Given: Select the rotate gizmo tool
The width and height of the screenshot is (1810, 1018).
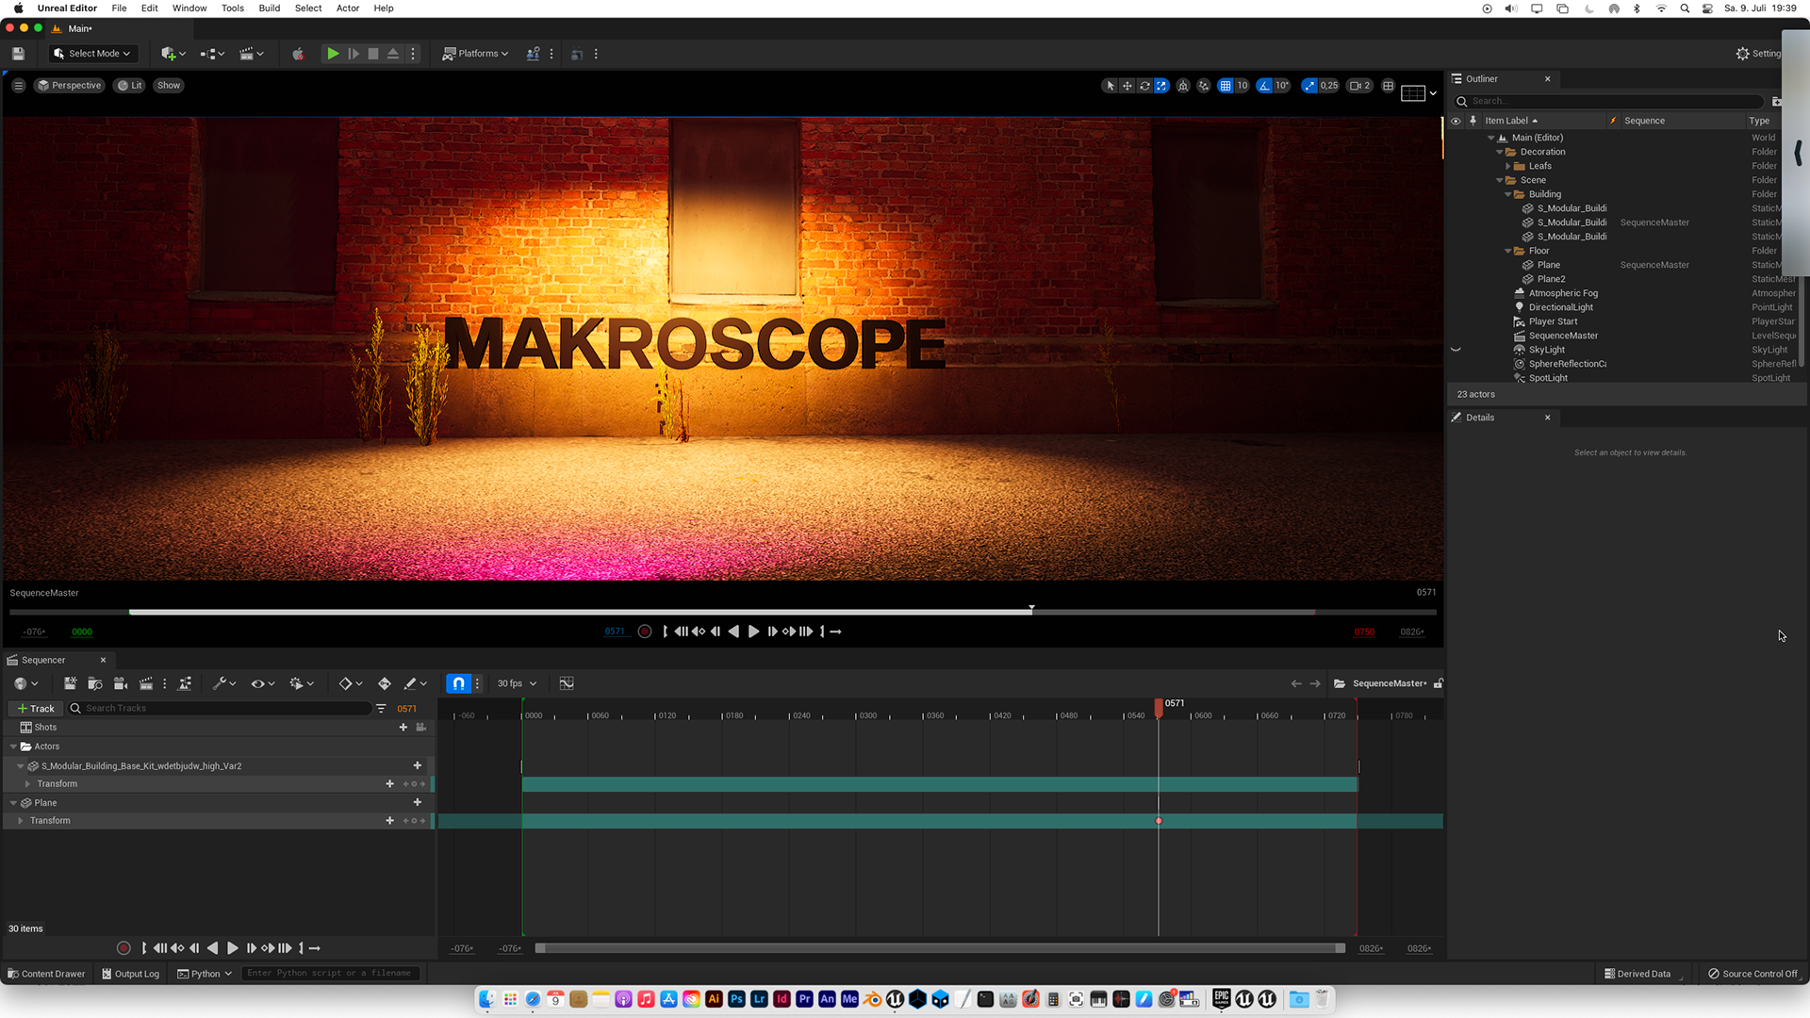Looking at the screenshot, I should click(1144, 86).
